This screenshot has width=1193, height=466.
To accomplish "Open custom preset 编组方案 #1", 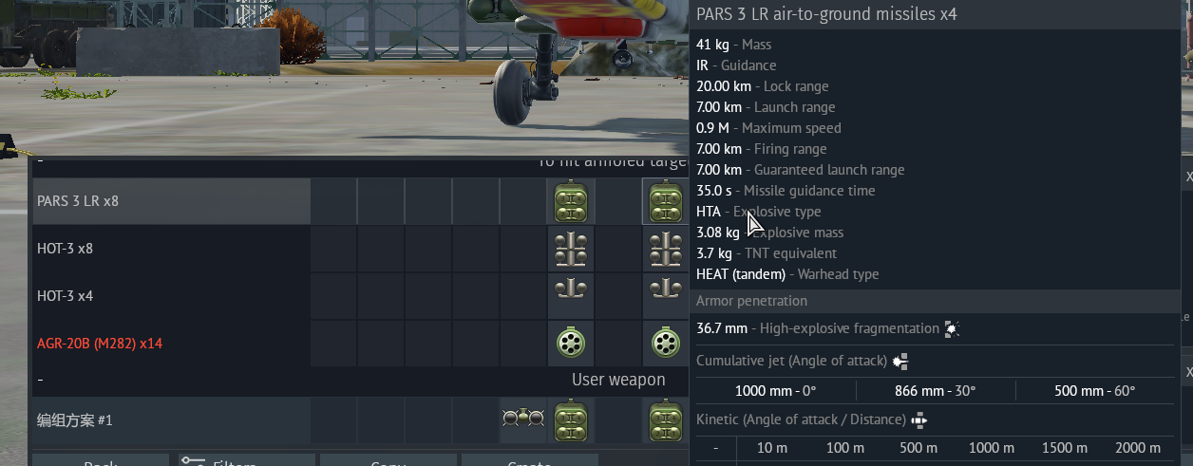I will tap(172, 419).
